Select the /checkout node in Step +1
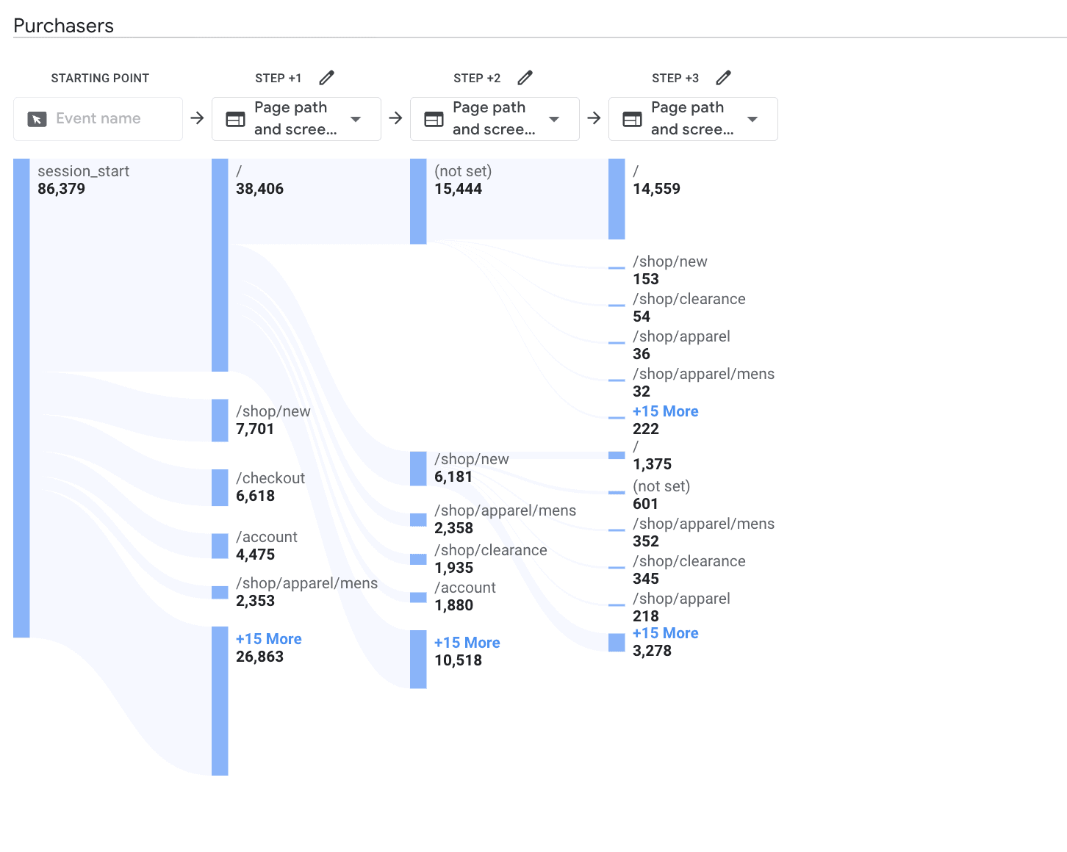Screen dimensions: 1067x852 [220, 488]
